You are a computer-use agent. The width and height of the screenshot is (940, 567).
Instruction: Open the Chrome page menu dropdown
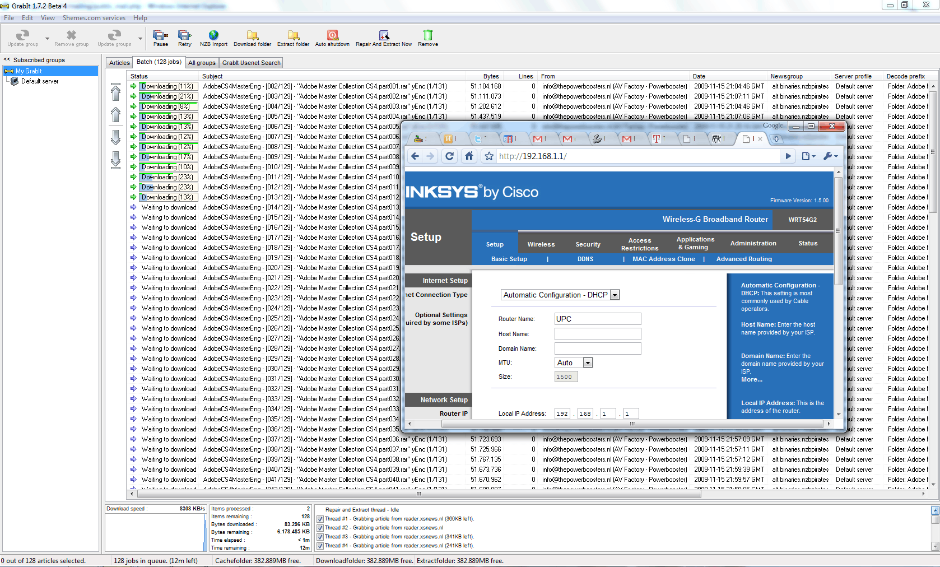point(808,156)
